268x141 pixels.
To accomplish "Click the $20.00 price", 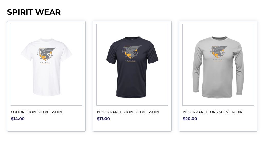I will 190,119.
